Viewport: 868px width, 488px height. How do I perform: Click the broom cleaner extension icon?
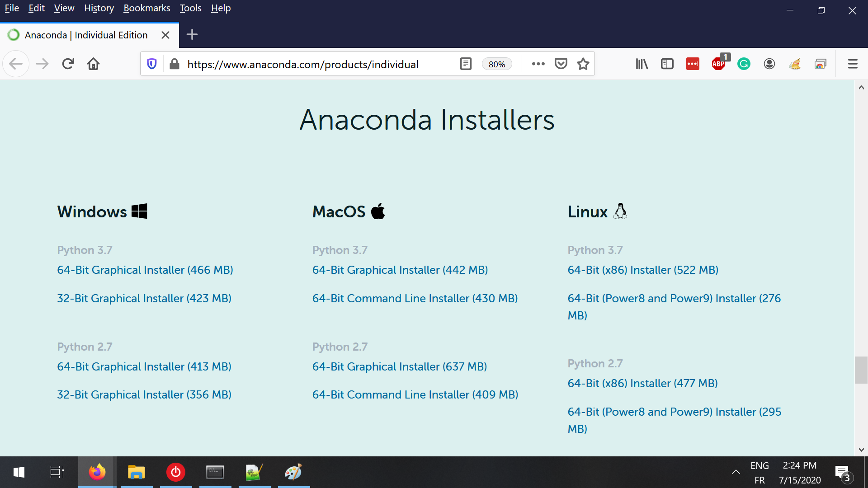[x=795, y=64]
